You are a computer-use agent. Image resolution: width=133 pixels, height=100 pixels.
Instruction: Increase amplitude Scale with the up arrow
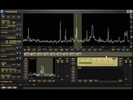(x=20, y=35)
